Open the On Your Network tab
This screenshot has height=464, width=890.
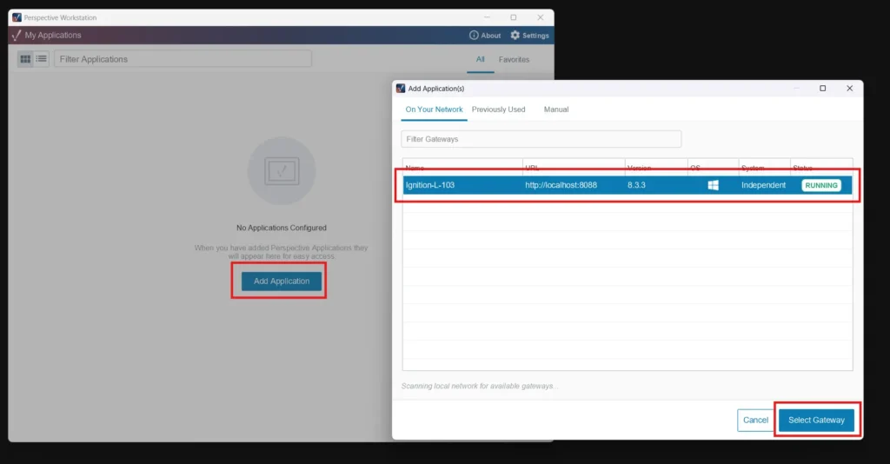[434, 109]
